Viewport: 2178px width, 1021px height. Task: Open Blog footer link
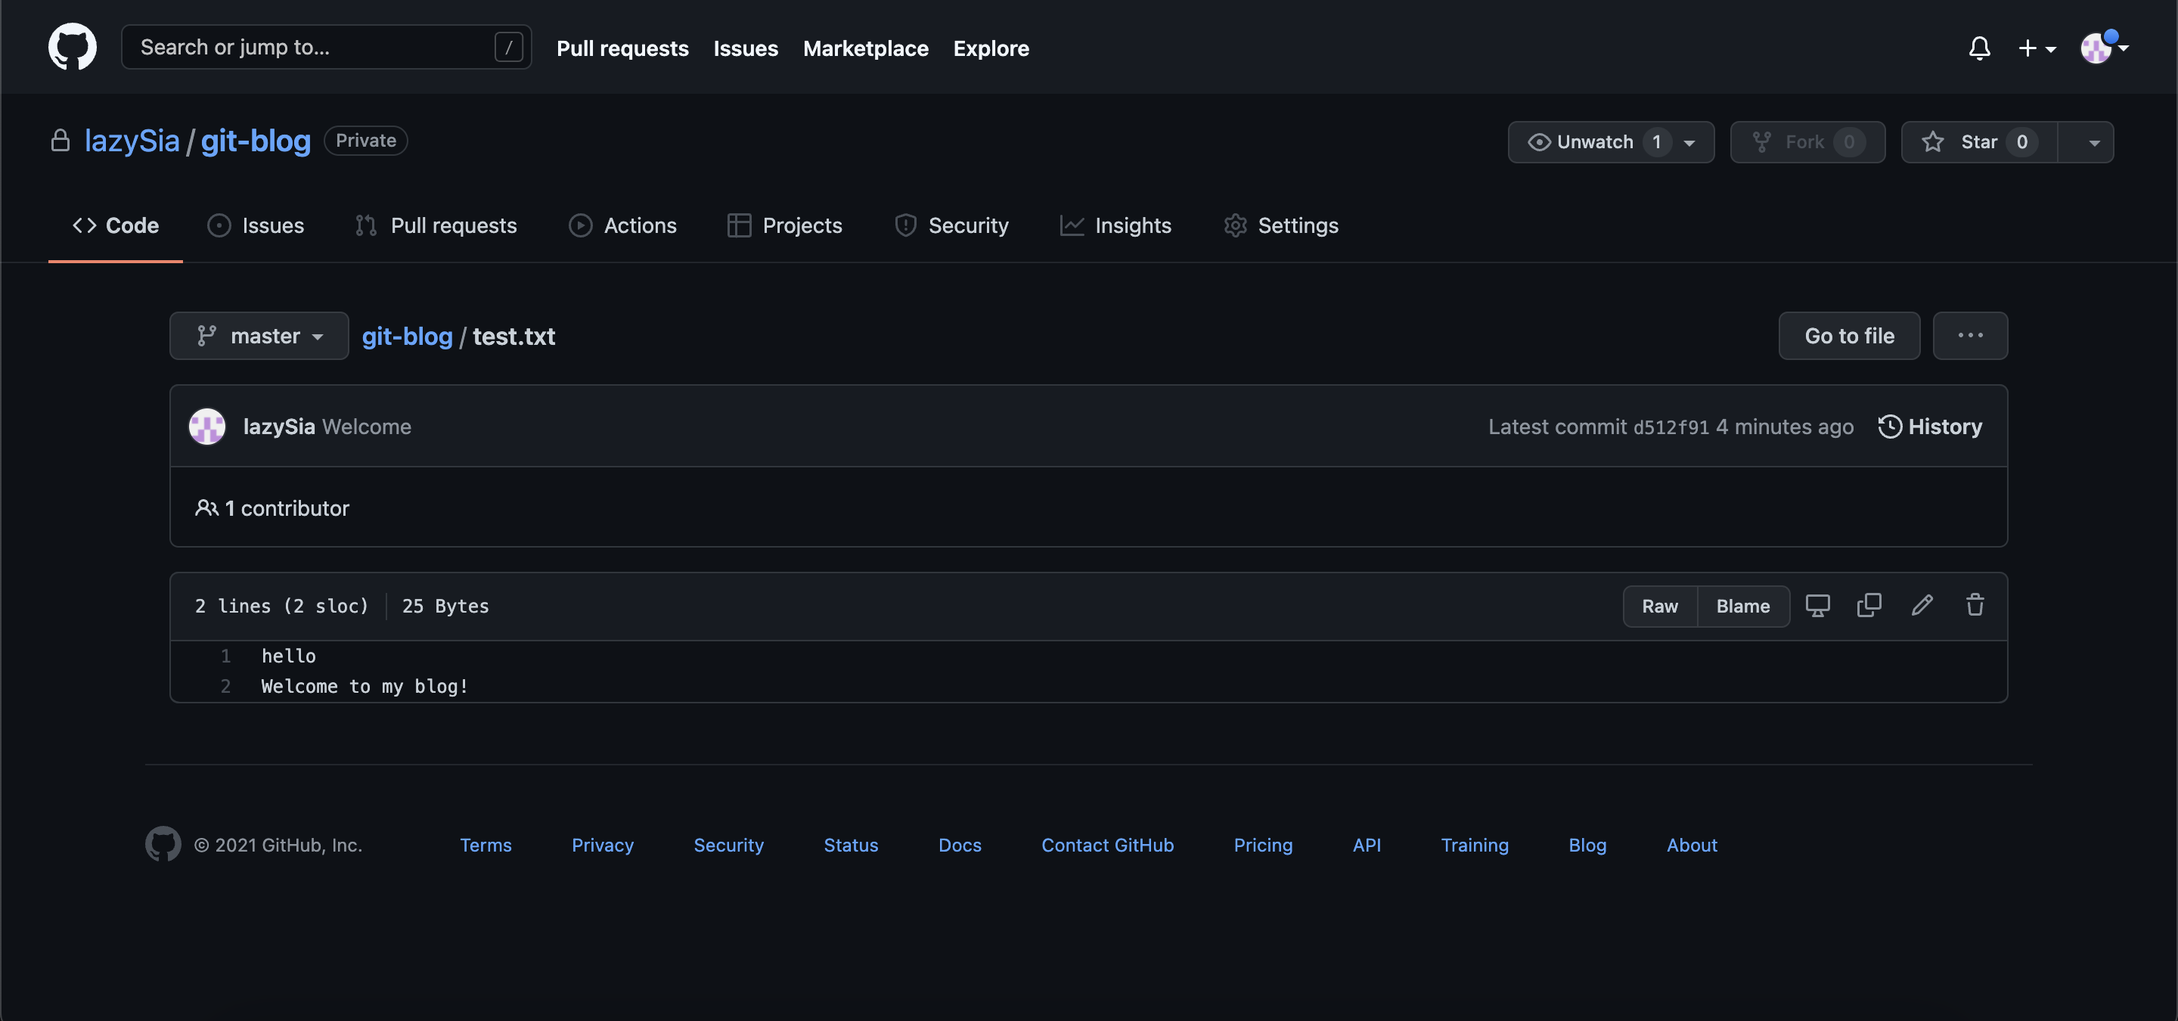pos(1587,846)
